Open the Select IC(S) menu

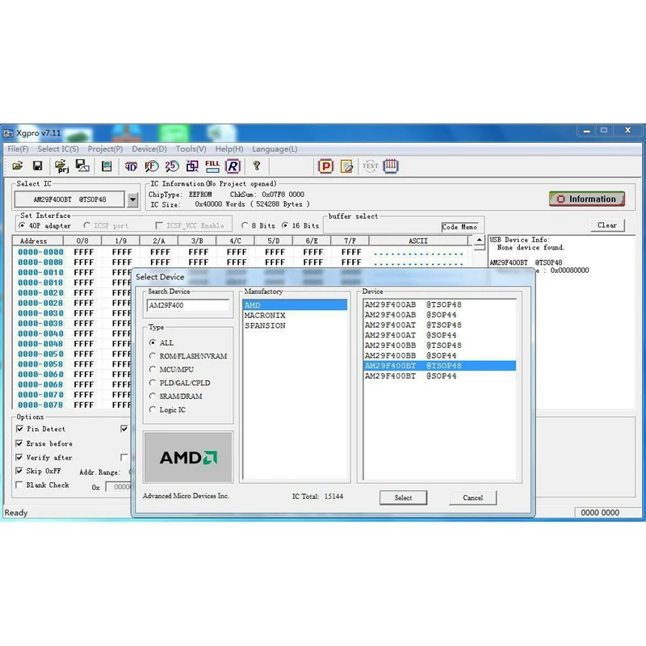tap(58, 149)
